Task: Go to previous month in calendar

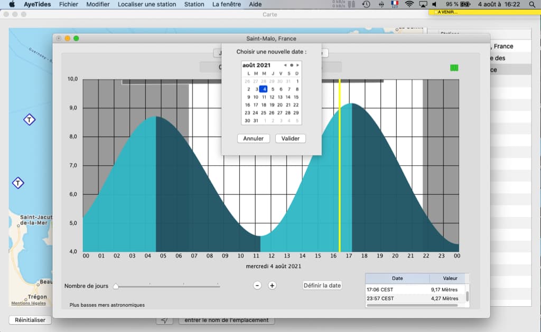Action: coord(285,65)
